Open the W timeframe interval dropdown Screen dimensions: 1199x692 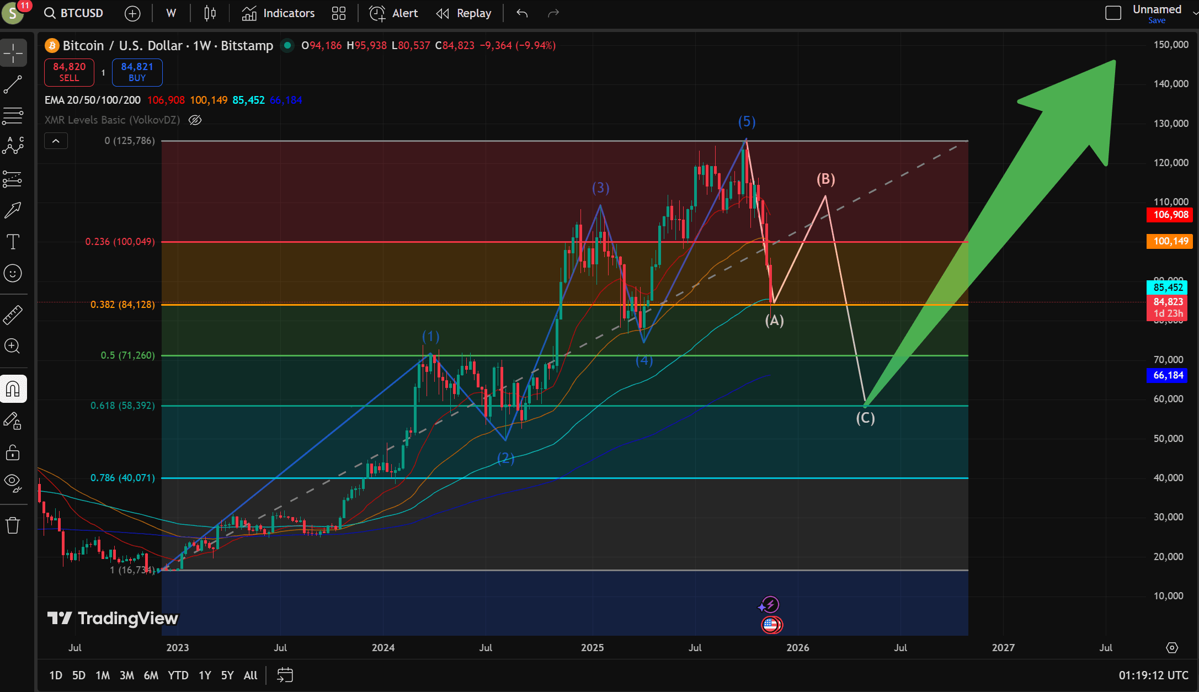point(171,13)
